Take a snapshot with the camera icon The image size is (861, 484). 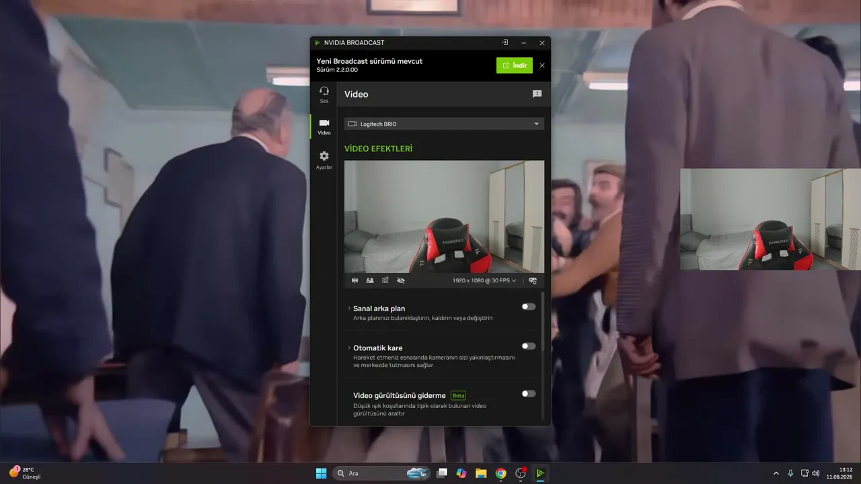[385, 280]
